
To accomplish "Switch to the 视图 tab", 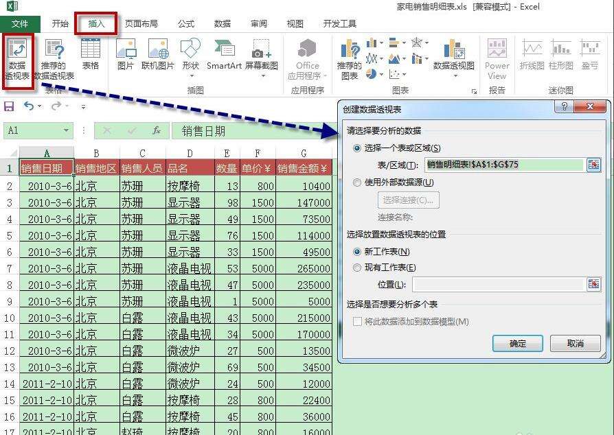I will (x=295, y=24).
